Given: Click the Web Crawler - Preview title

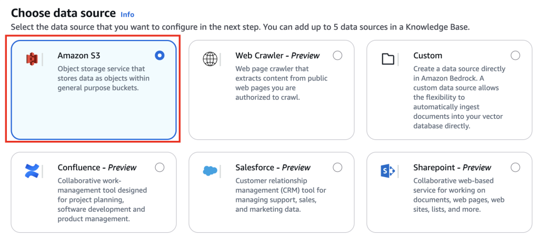Looking at the screenshot, I should tap(278, 56).
